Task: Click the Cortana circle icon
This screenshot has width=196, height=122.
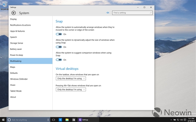Action: click(9, 120)
